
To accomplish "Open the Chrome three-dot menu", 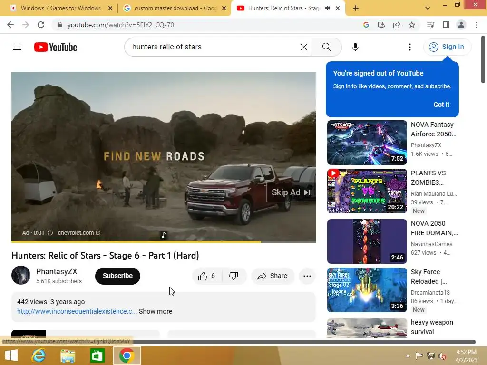I will click(x=477, y=25).
